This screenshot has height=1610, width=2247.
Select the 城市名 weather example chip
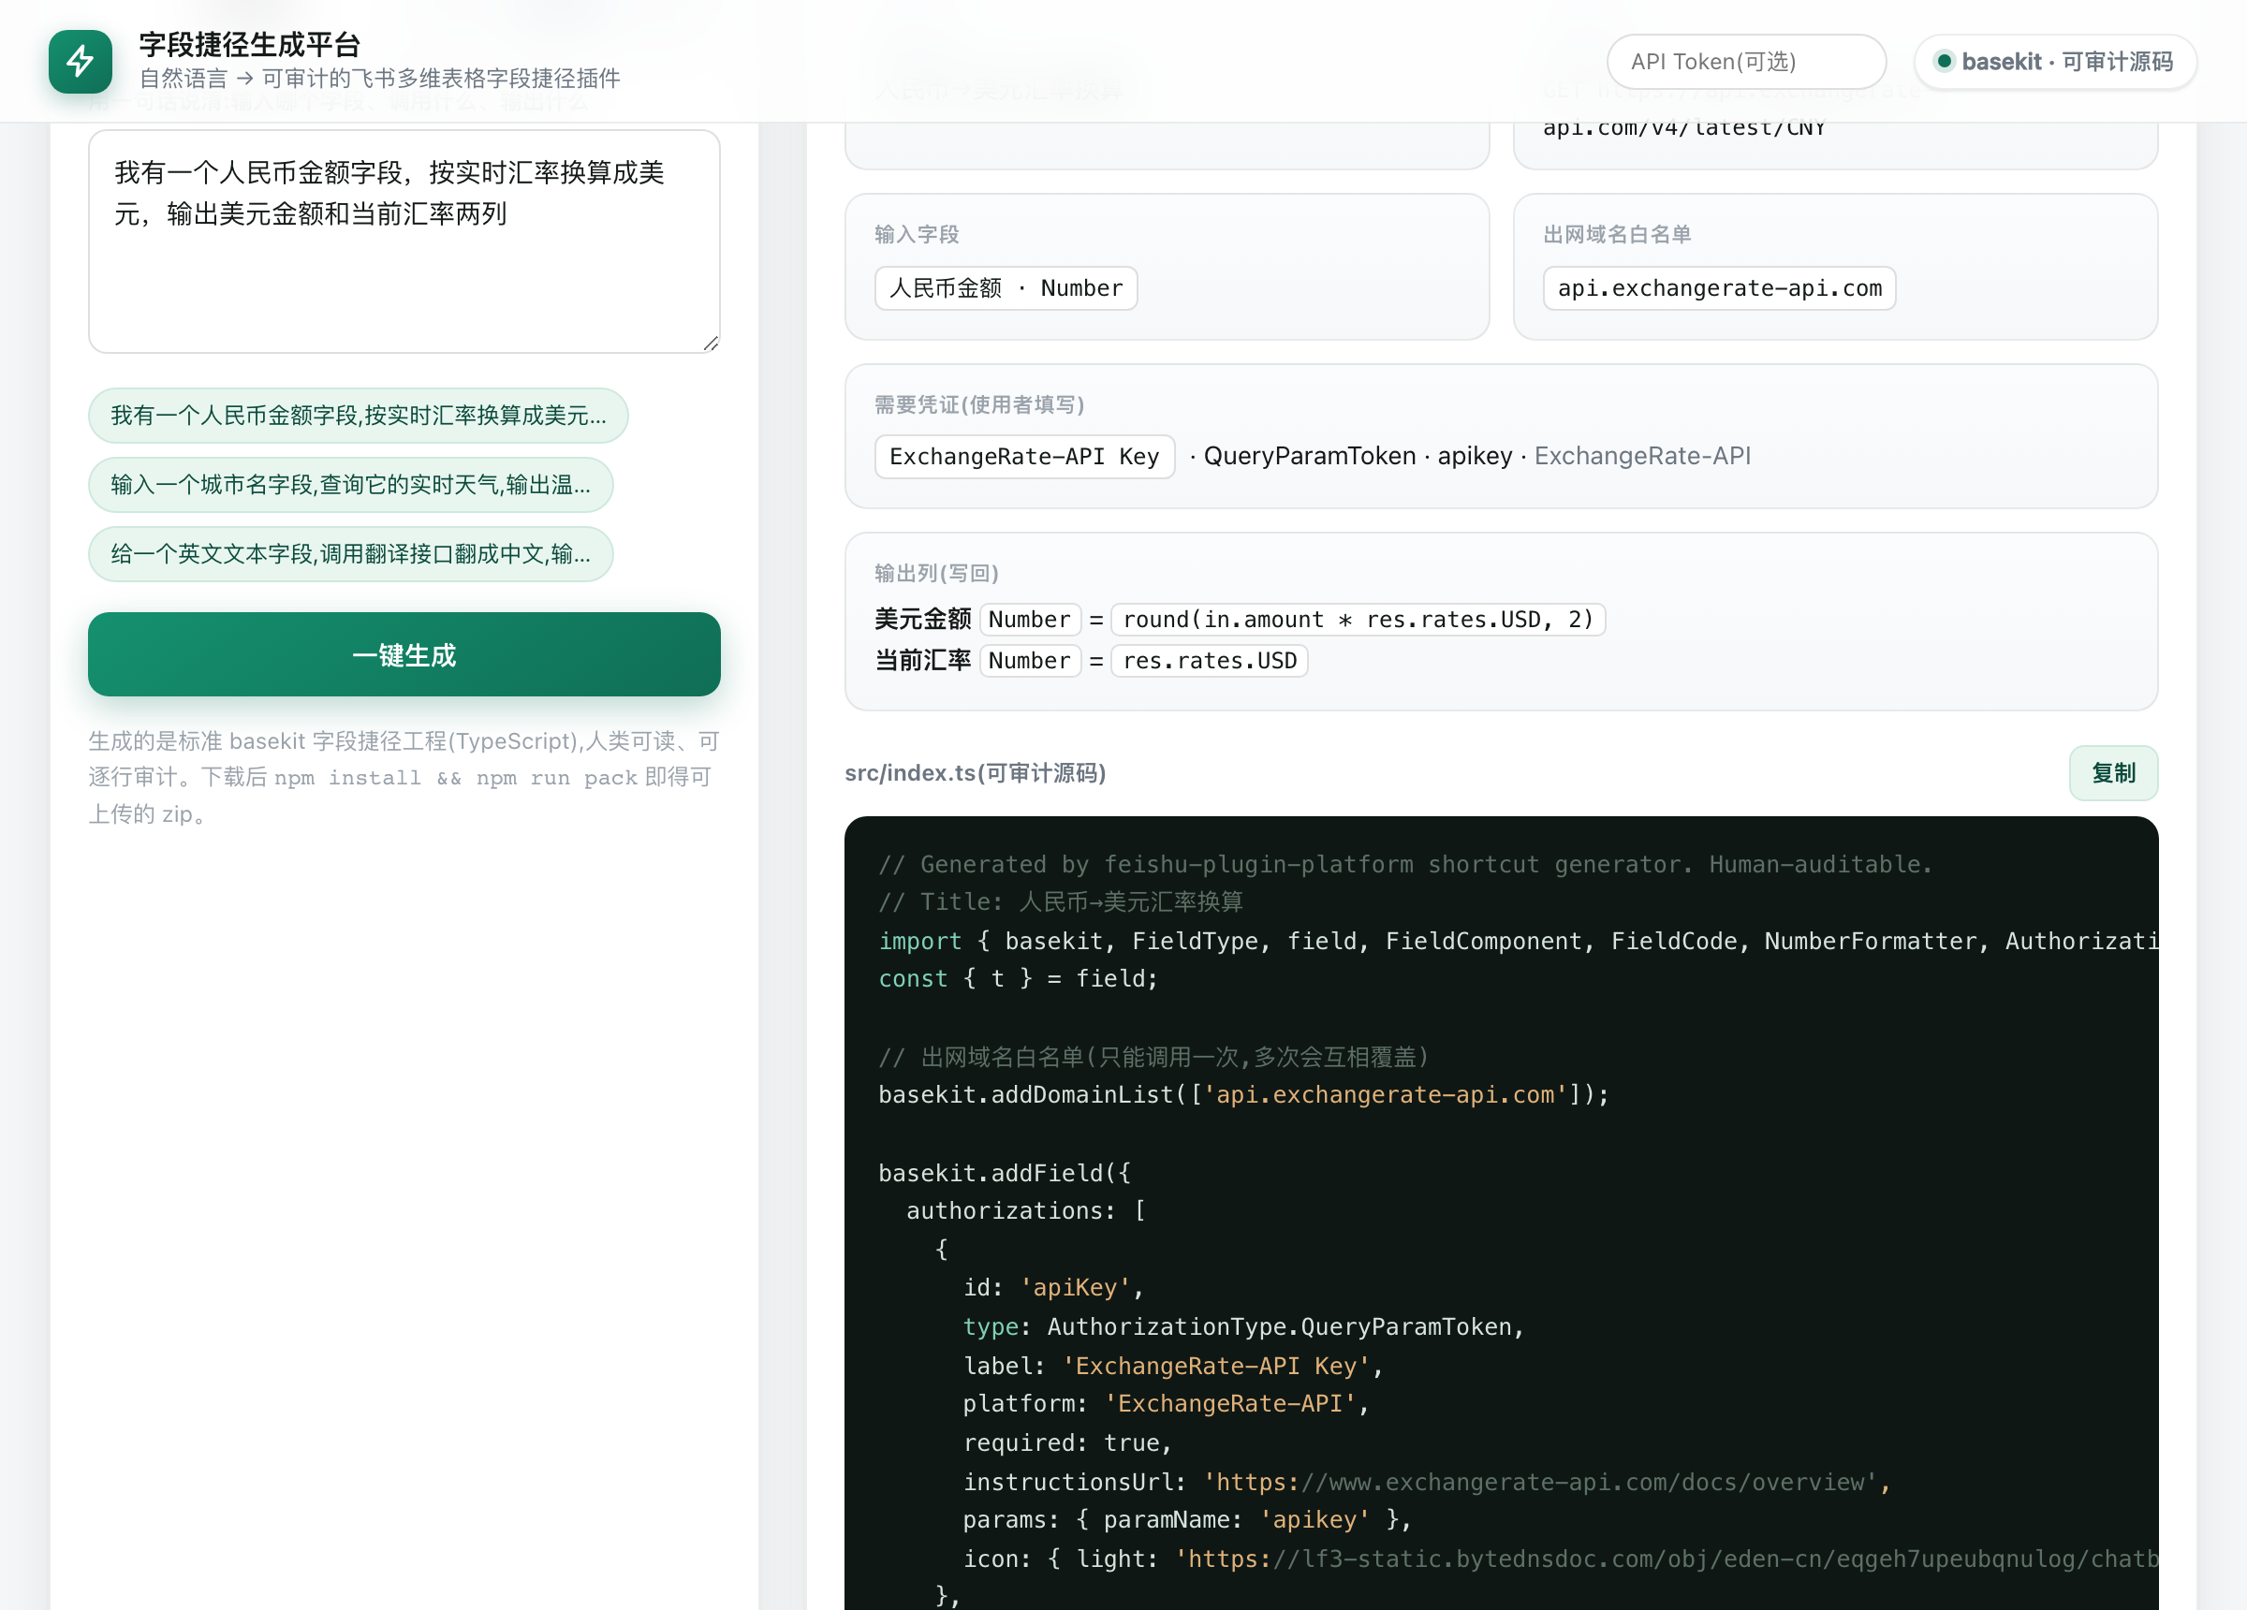pyautogui.click(x=351, y=485)
